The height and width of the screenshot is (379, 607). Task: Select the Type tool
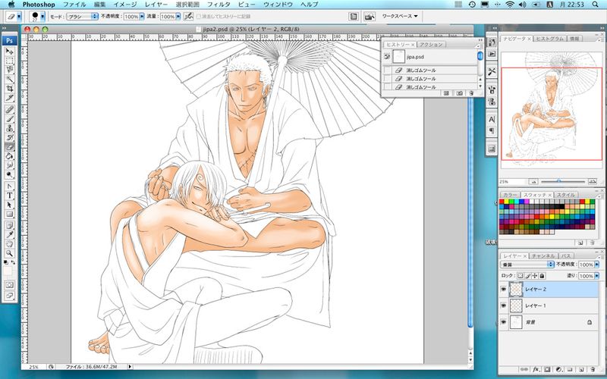[9, 196]
